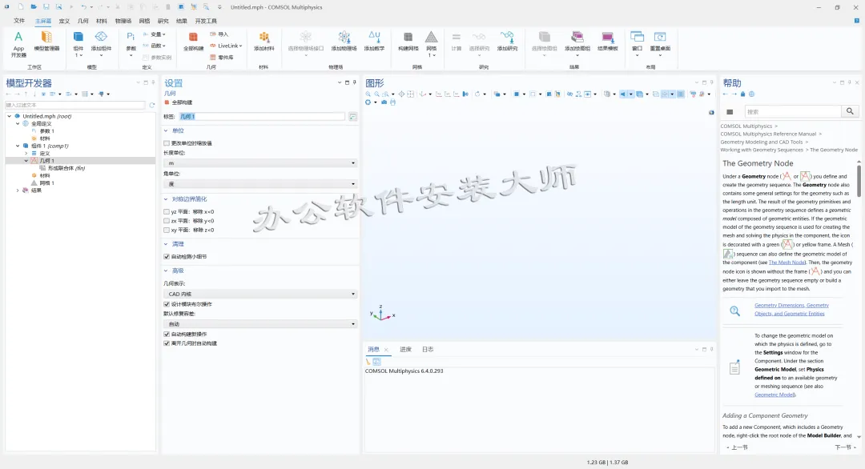Select the 网格 1 tree node
865x469 pixels.
42,183
